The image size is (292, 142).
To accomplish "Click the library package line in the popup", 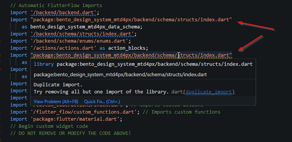I will click(x=143, y=64).
